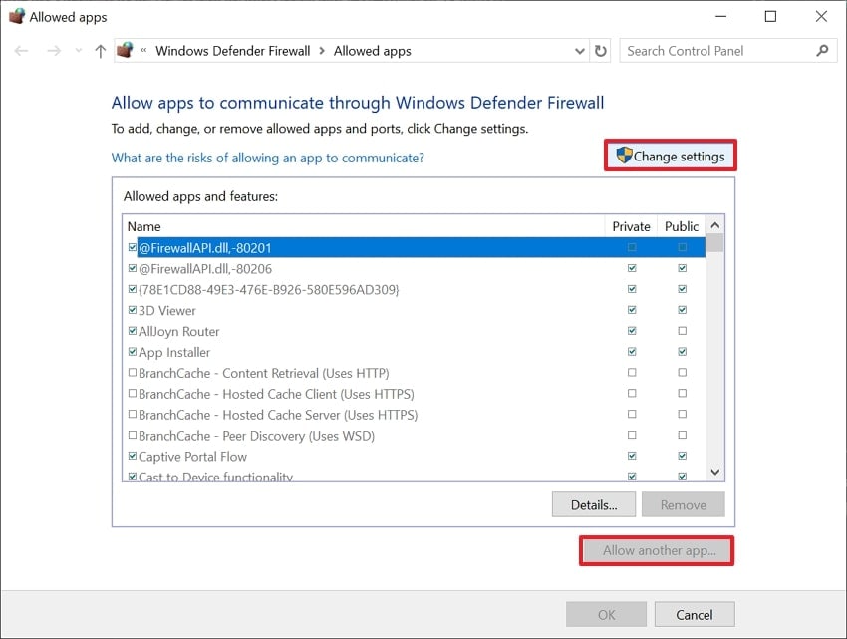Click list scrollbar up arrow
This screenshot has width=847, height=639.
point(715,225)
